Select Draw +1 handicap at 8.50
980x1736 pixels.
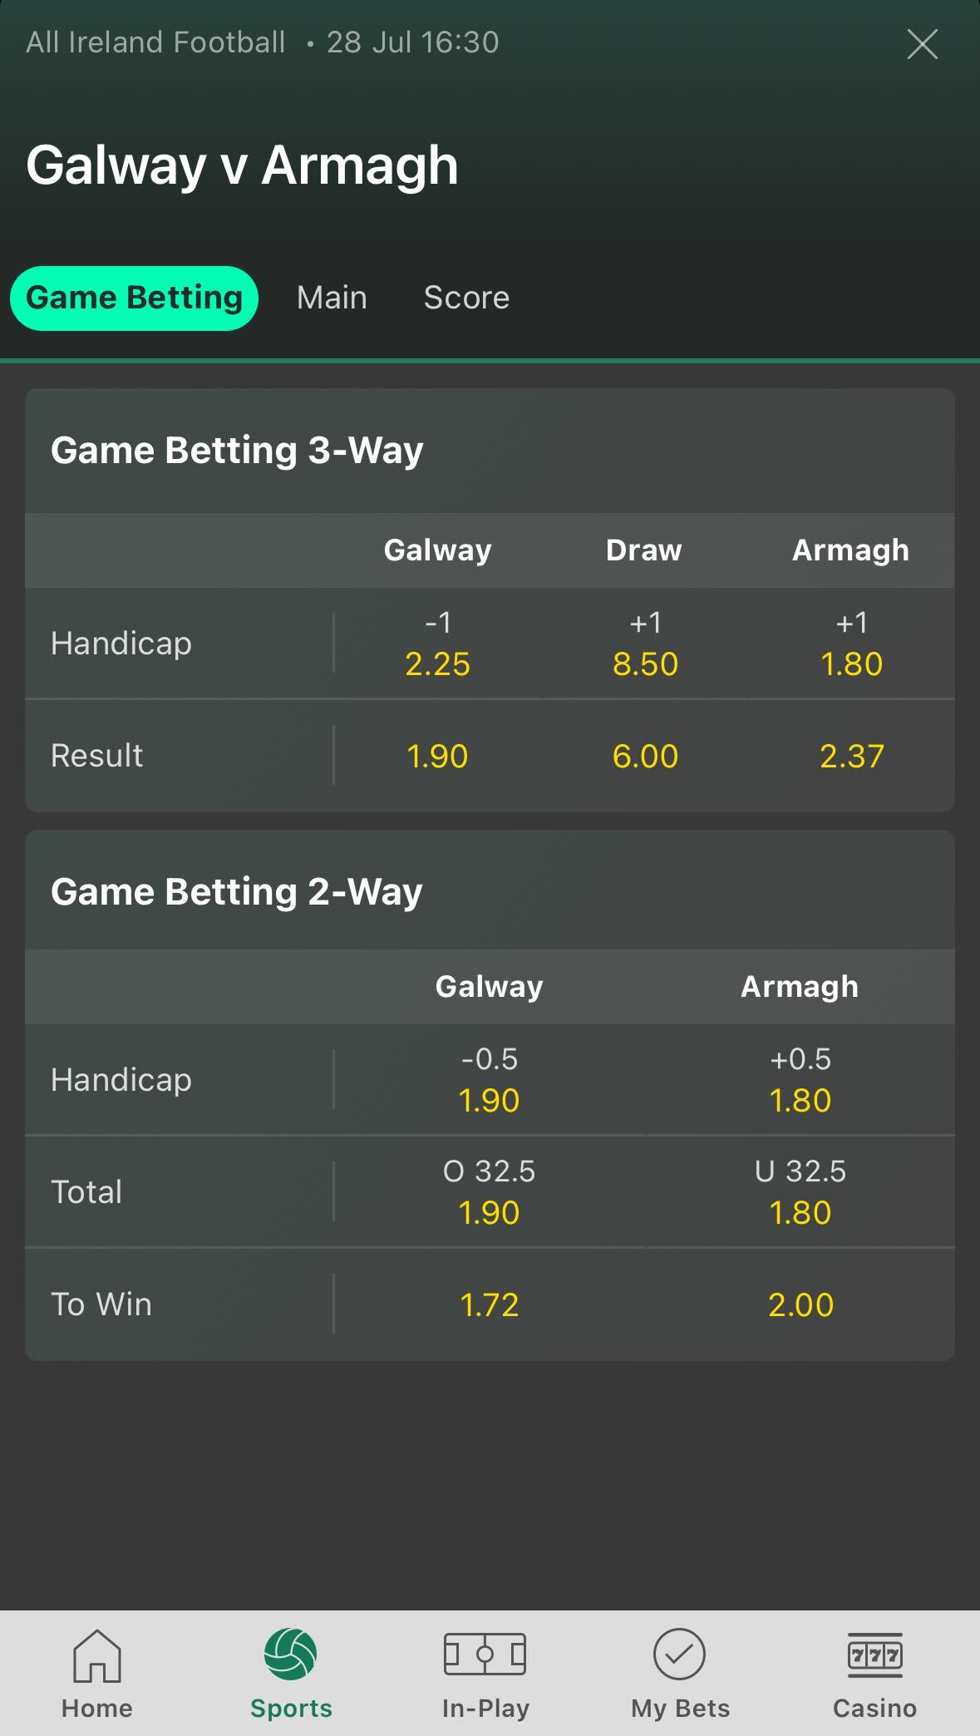click(645, 644)
